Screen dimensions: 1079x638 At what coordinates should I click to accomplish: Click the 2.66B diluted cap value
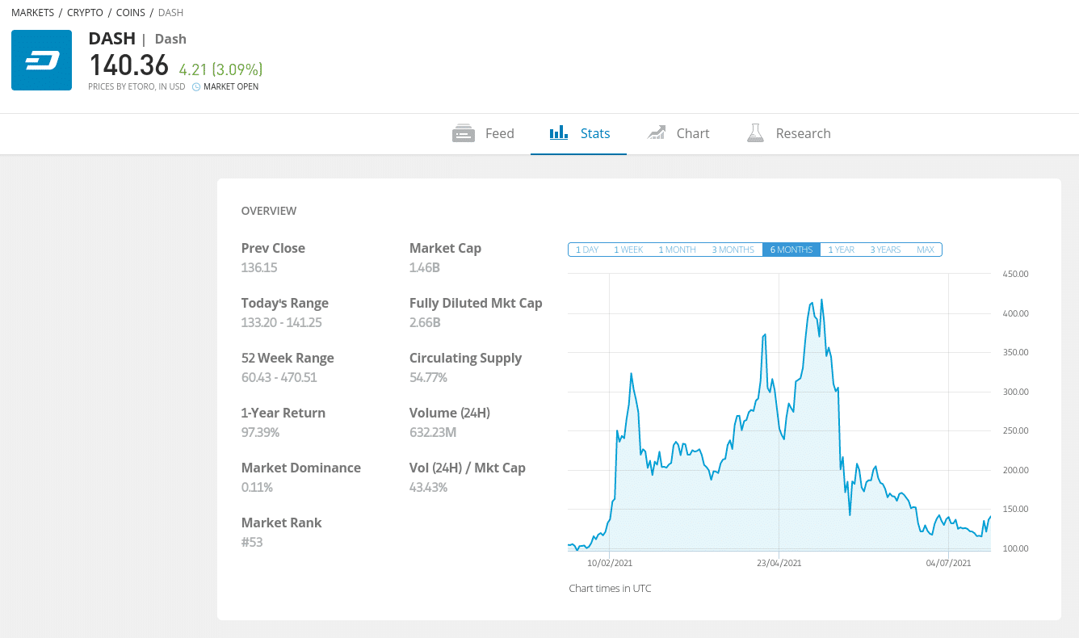click(x=425, y=322)
